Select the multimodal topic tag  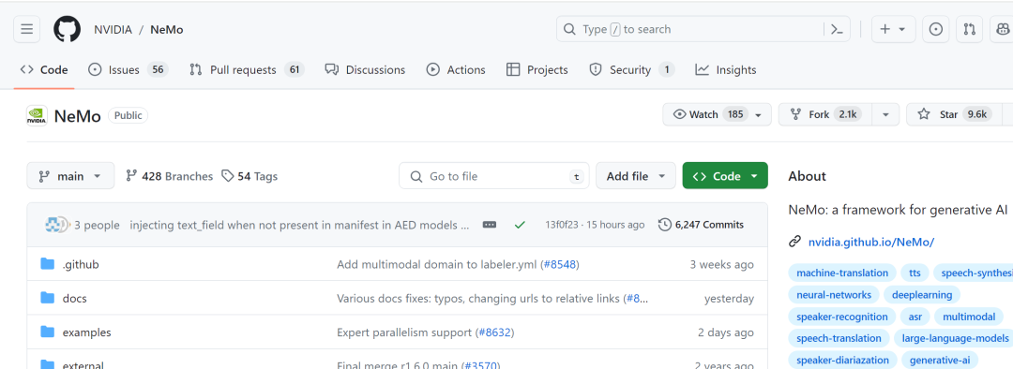(969, 317)
